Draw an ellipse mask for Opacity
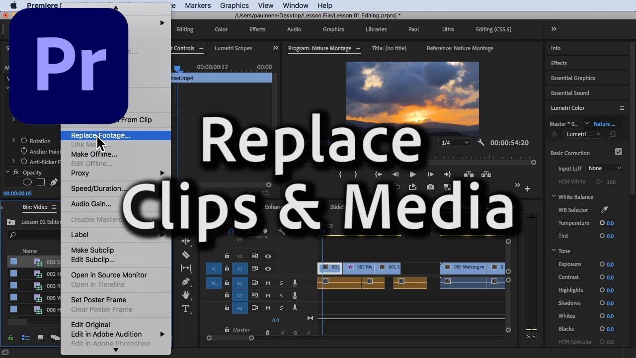Screen dimensions: 636x358 click(27, 182)
